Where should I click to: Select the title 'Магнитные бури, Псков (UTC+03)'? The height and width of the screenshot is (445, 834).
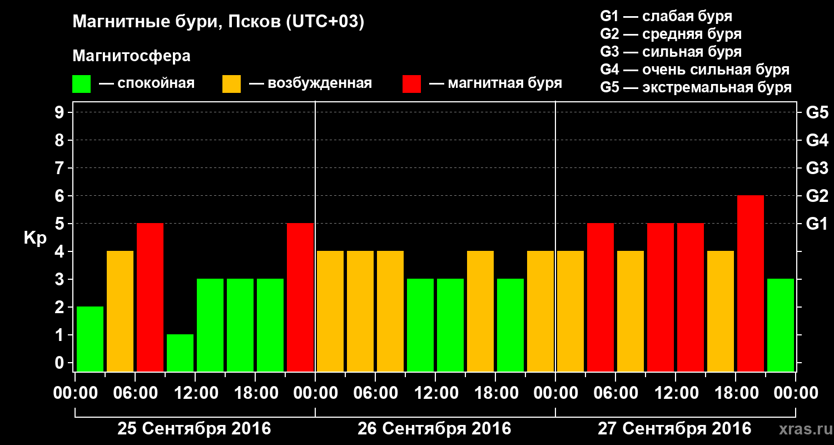pyautogui.click(x=219, y=23)
